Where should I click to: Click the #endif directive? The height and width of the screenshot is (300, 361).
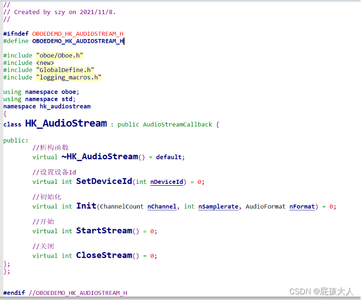[x=14, y=293]
